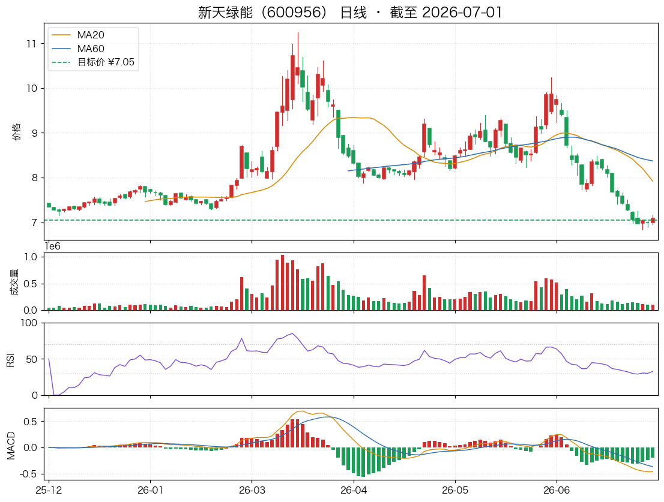664x502 pixels.
Task: Click the 26-05 x-axis date label
Action: pos(455,490)
